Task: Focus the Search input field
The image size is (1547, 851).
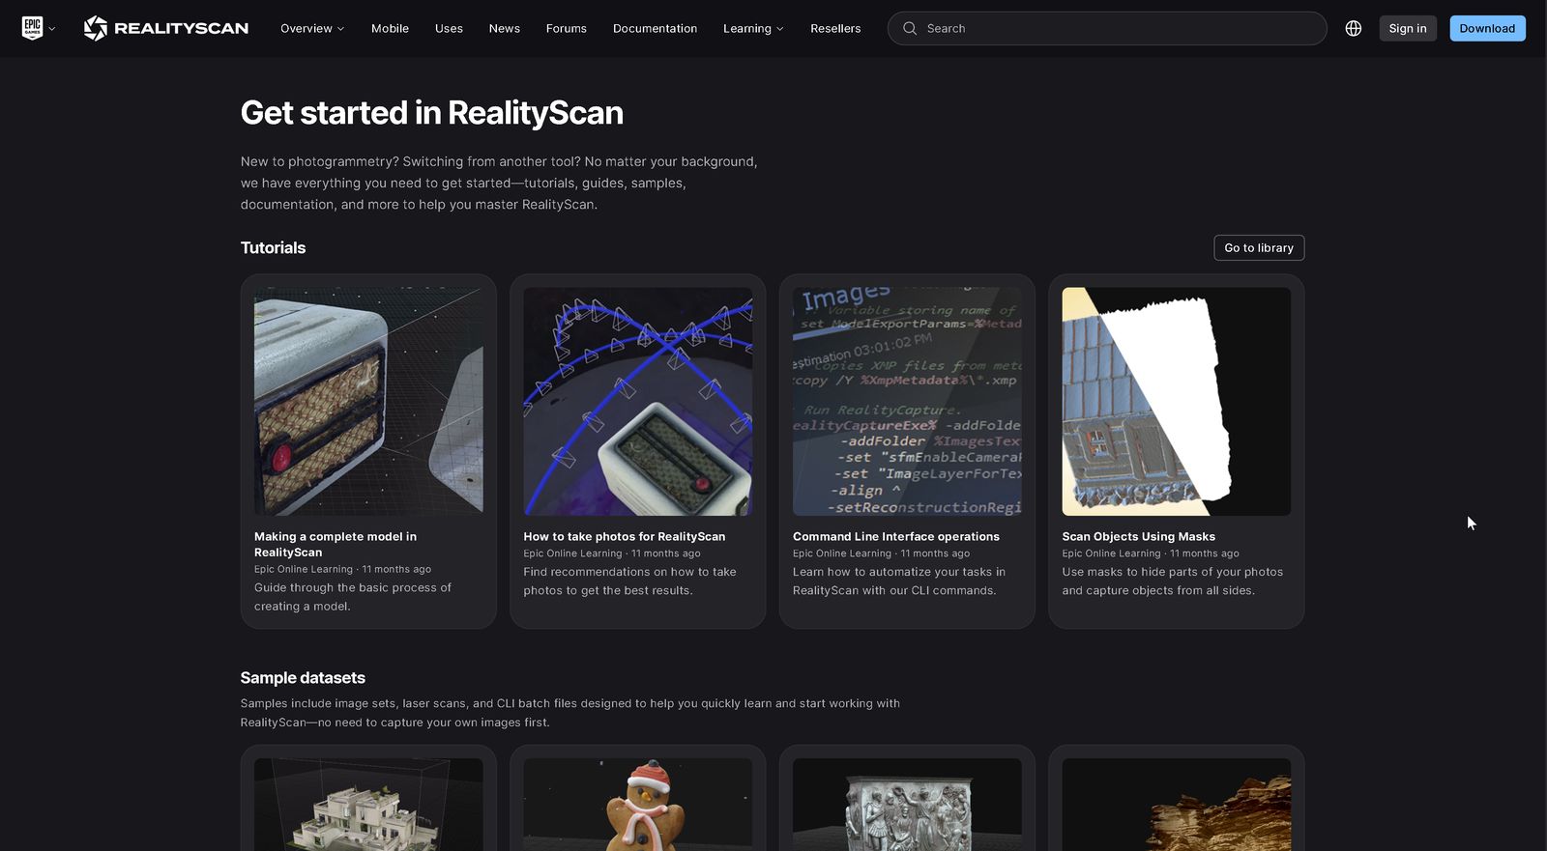Action: [x=1112, y=28]
